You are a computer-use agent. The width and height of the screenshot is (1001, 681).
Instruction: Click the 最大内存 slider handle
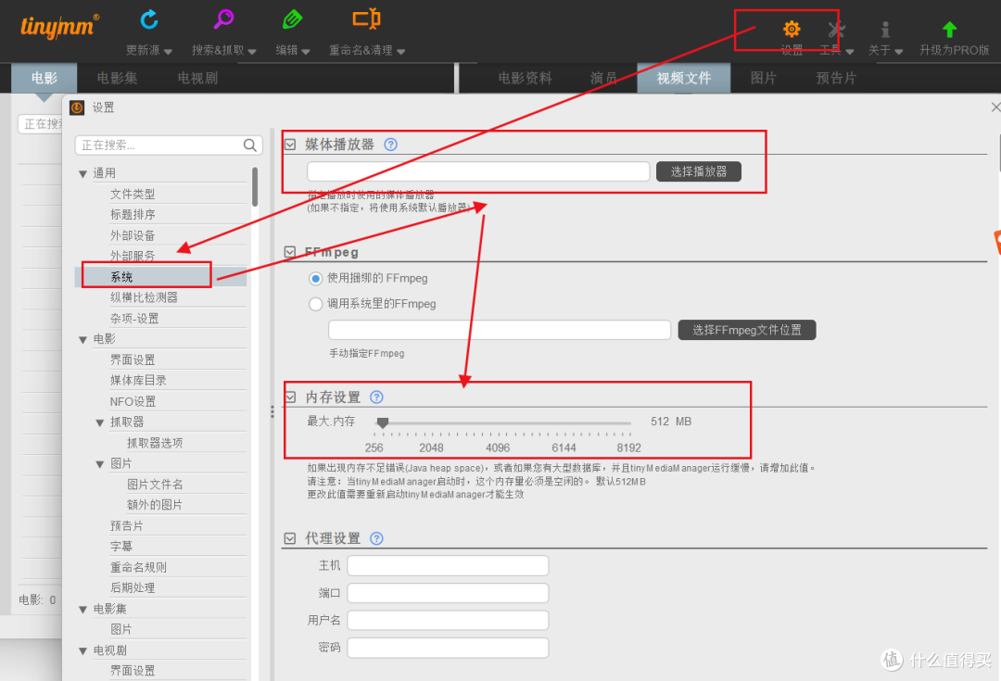click(x=382, y=422)
